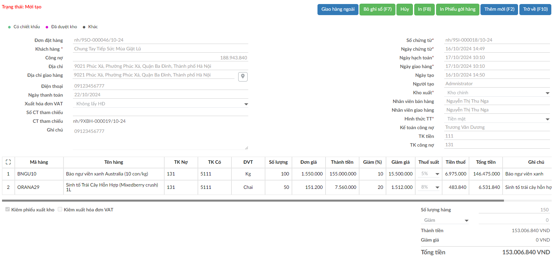Click the TK tiền field with 111
This screenshot has height=260, width=554.
point(497,136)
